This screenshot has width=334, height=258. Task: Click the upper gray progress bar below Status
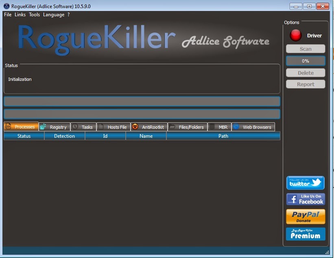point(142,101)
